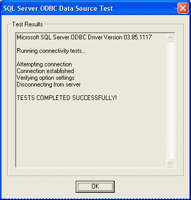Click the 'Running connectivity tests...' line
191x200 pixels.
(51, 51)
